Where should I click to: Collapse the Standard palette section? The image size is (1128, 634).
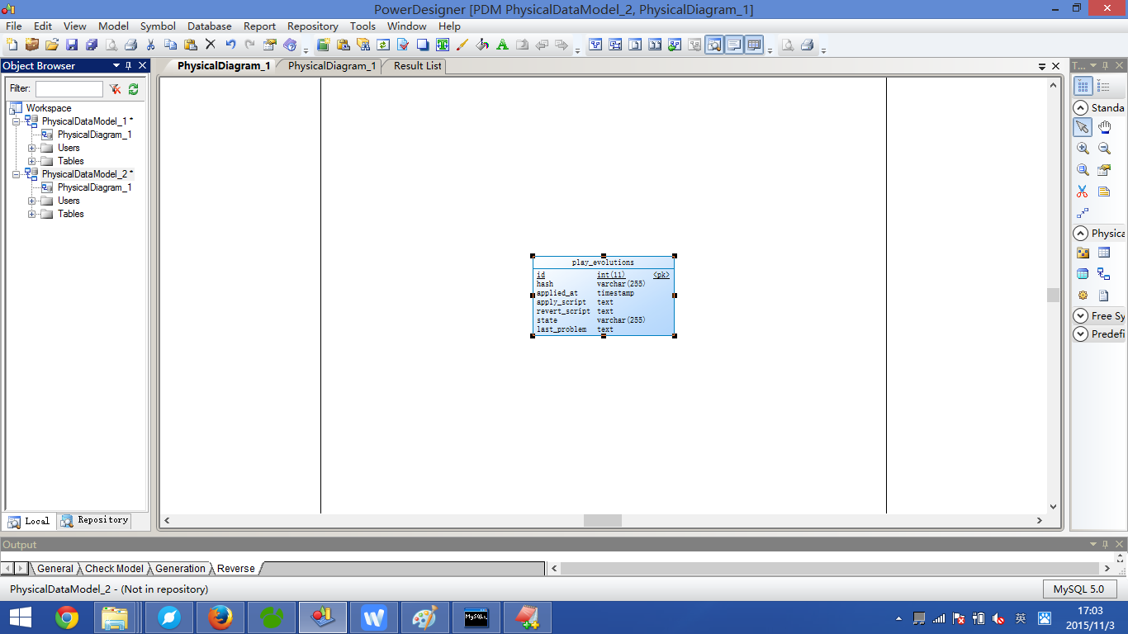1080,108
